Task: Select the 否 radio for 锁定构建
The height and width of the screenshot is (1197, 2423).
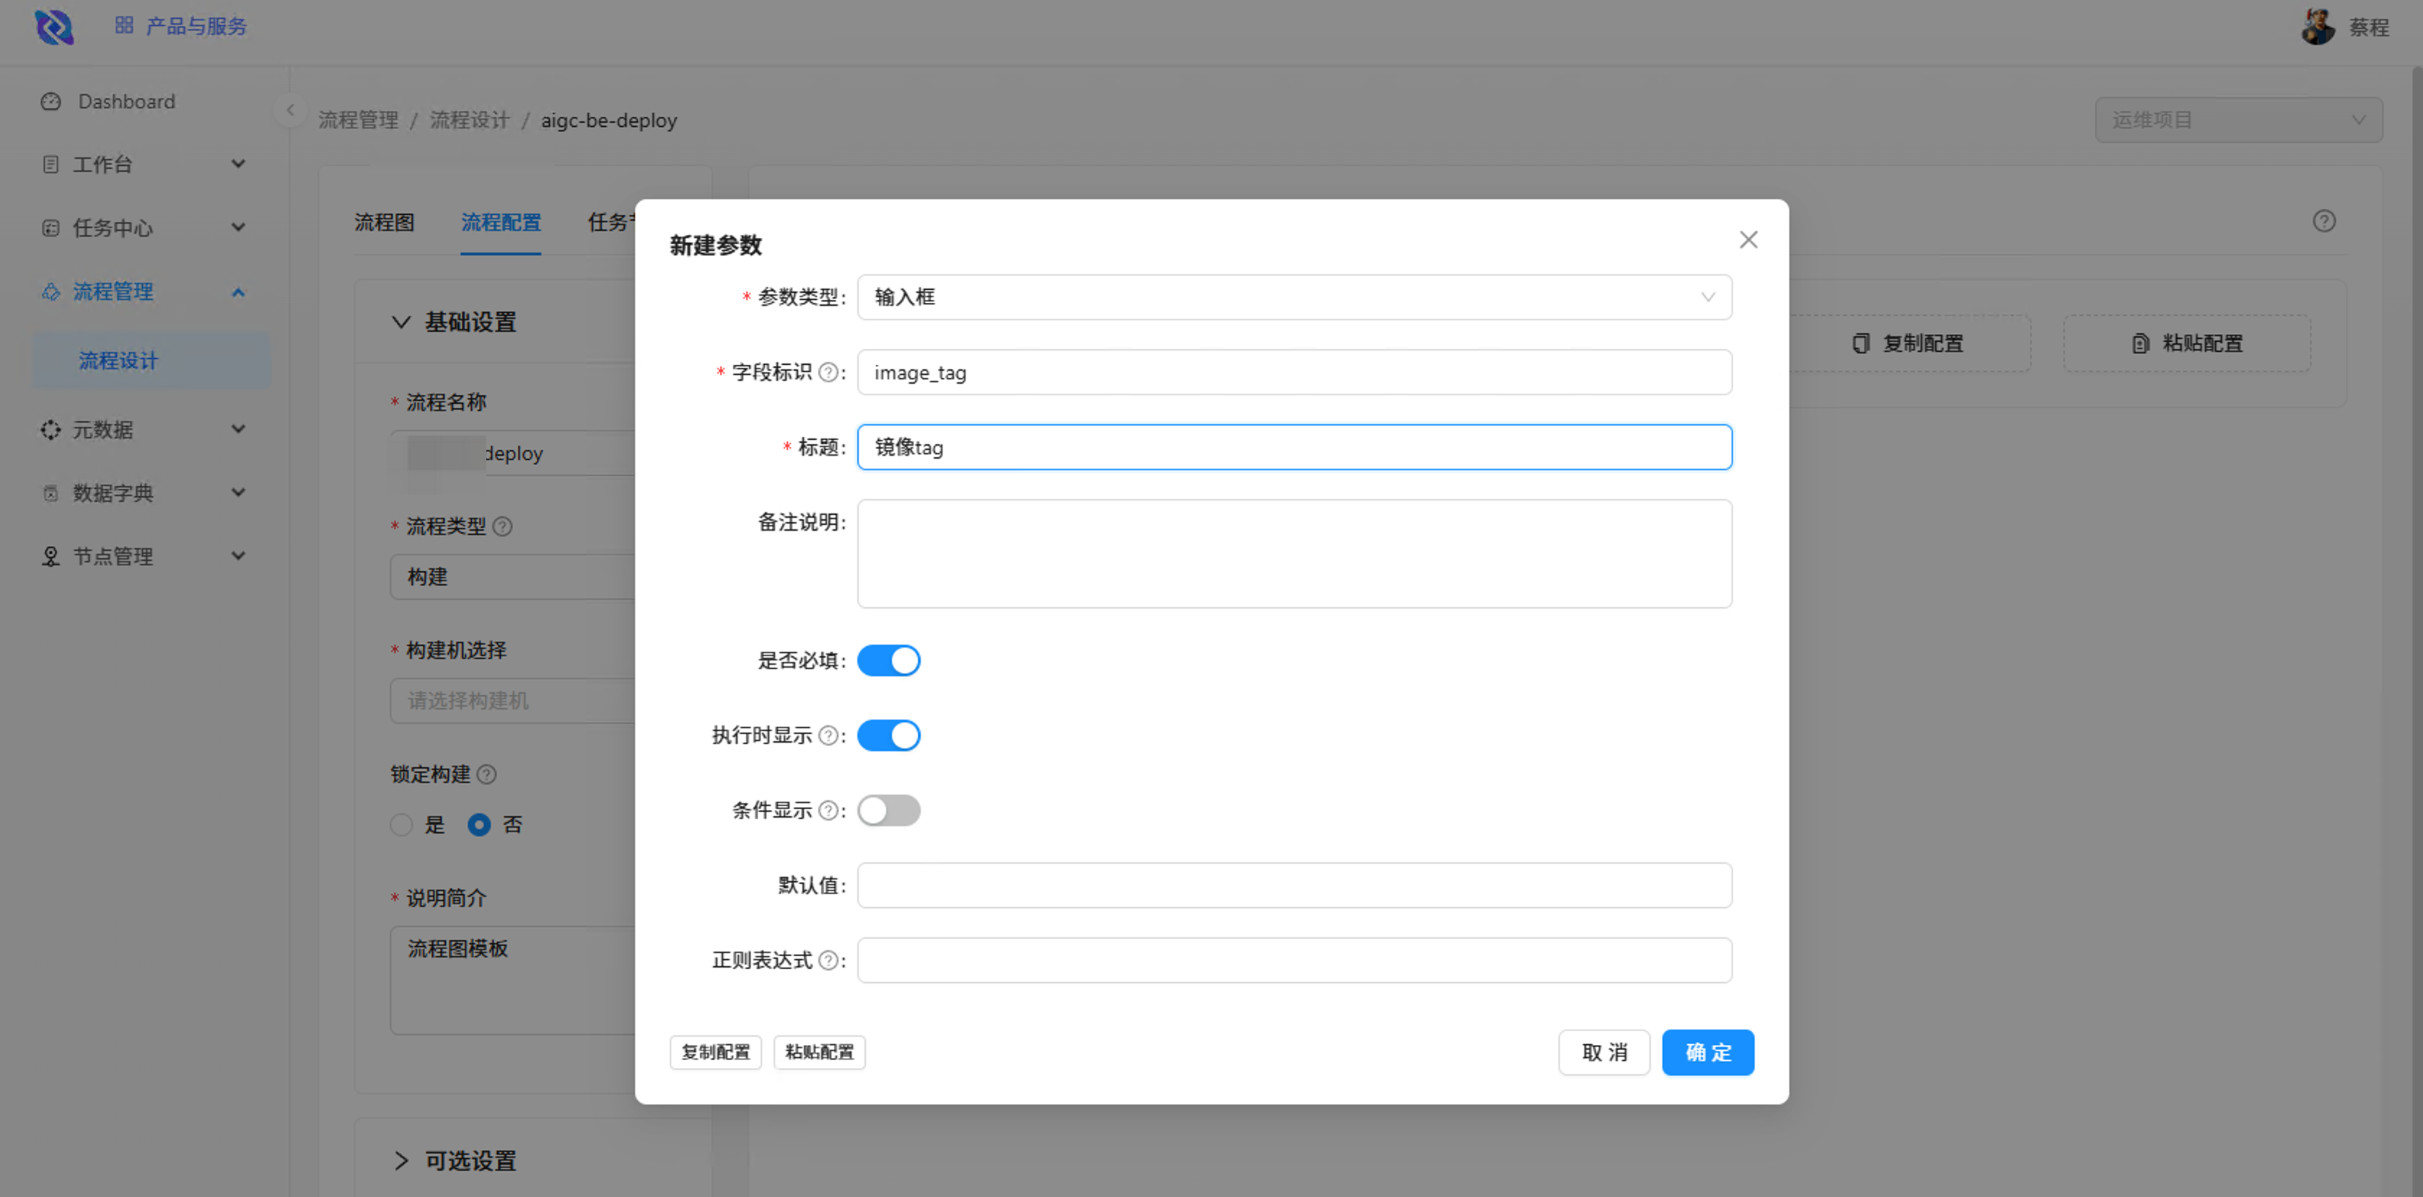Action: pyautogui.click(x=479, y=825)
